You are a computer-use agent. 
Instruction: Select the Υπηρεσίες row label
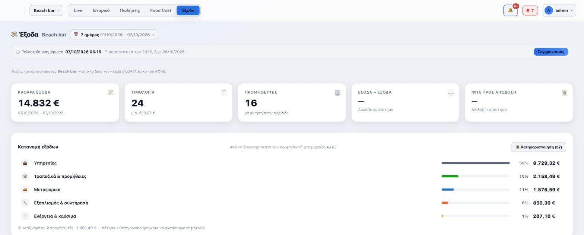45,163
